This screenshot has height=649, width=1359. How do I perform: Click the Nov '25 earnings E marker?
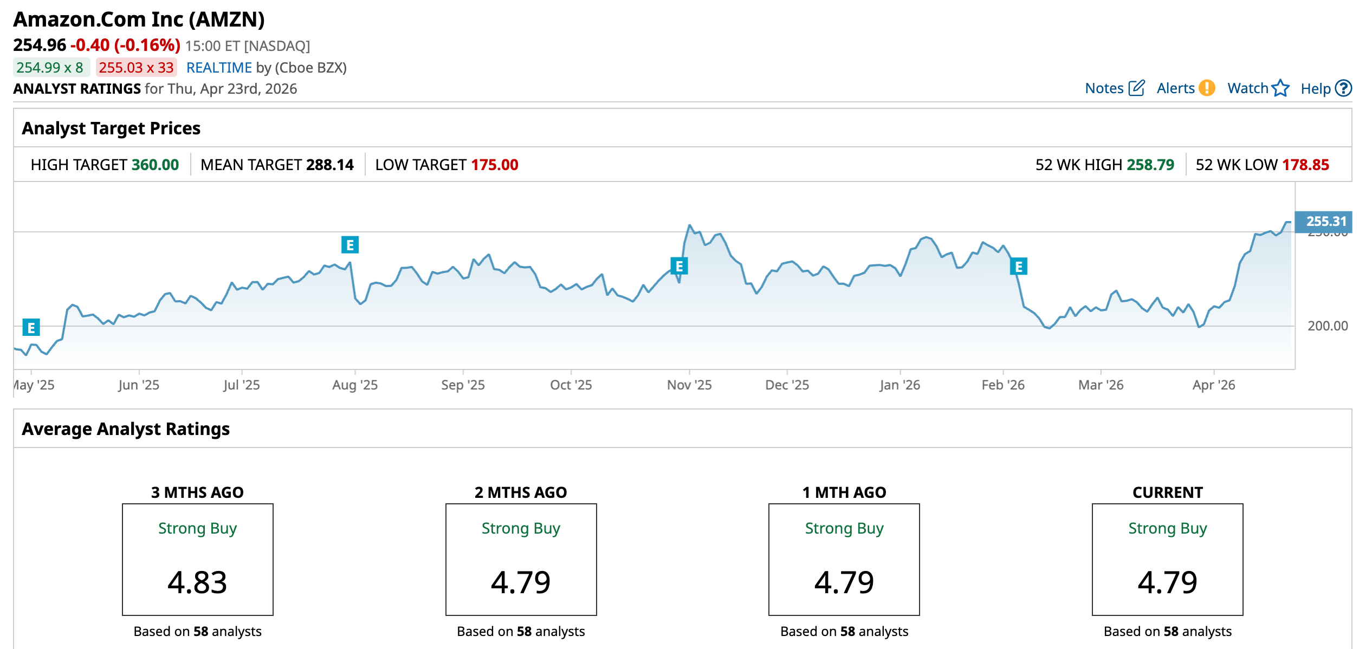pyautogui.click(x=679, y=266)
